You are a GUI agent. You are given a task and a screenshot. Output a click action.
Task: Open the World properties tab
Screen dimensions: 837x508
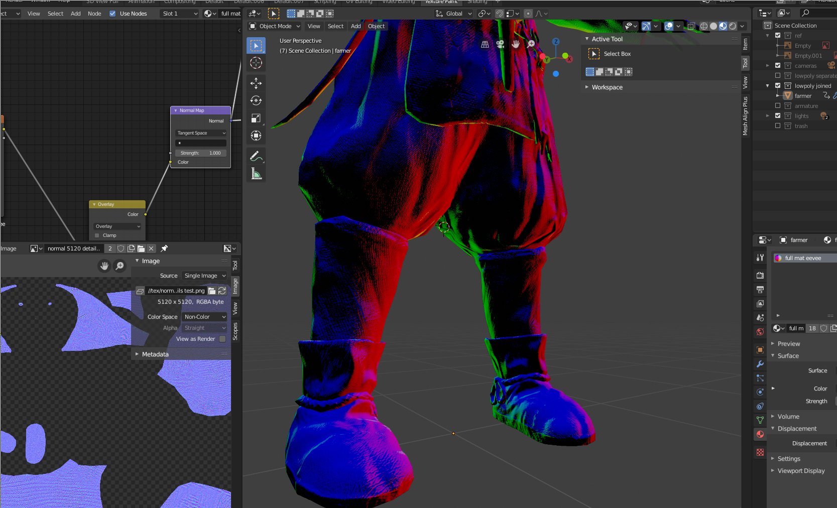tap(760, 331)
